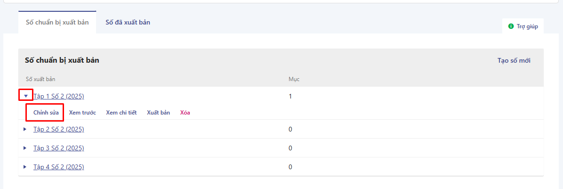Open the Tập 2 Số 2 (2025) title link

click(x=59, y=129)
